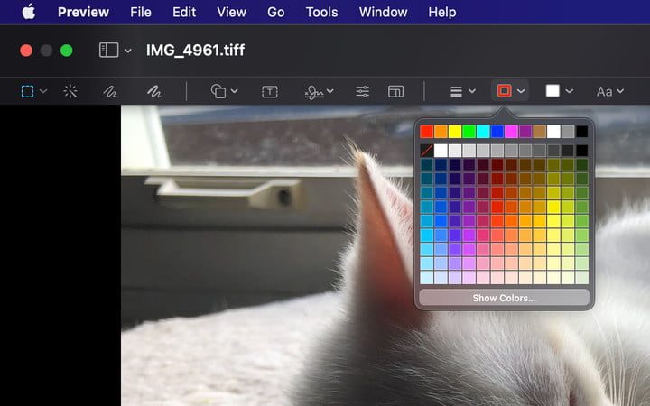Pick the red swatch in top row
Viewport: 650px width, 406px height.
pyautogui.click(x=427, y=132)
